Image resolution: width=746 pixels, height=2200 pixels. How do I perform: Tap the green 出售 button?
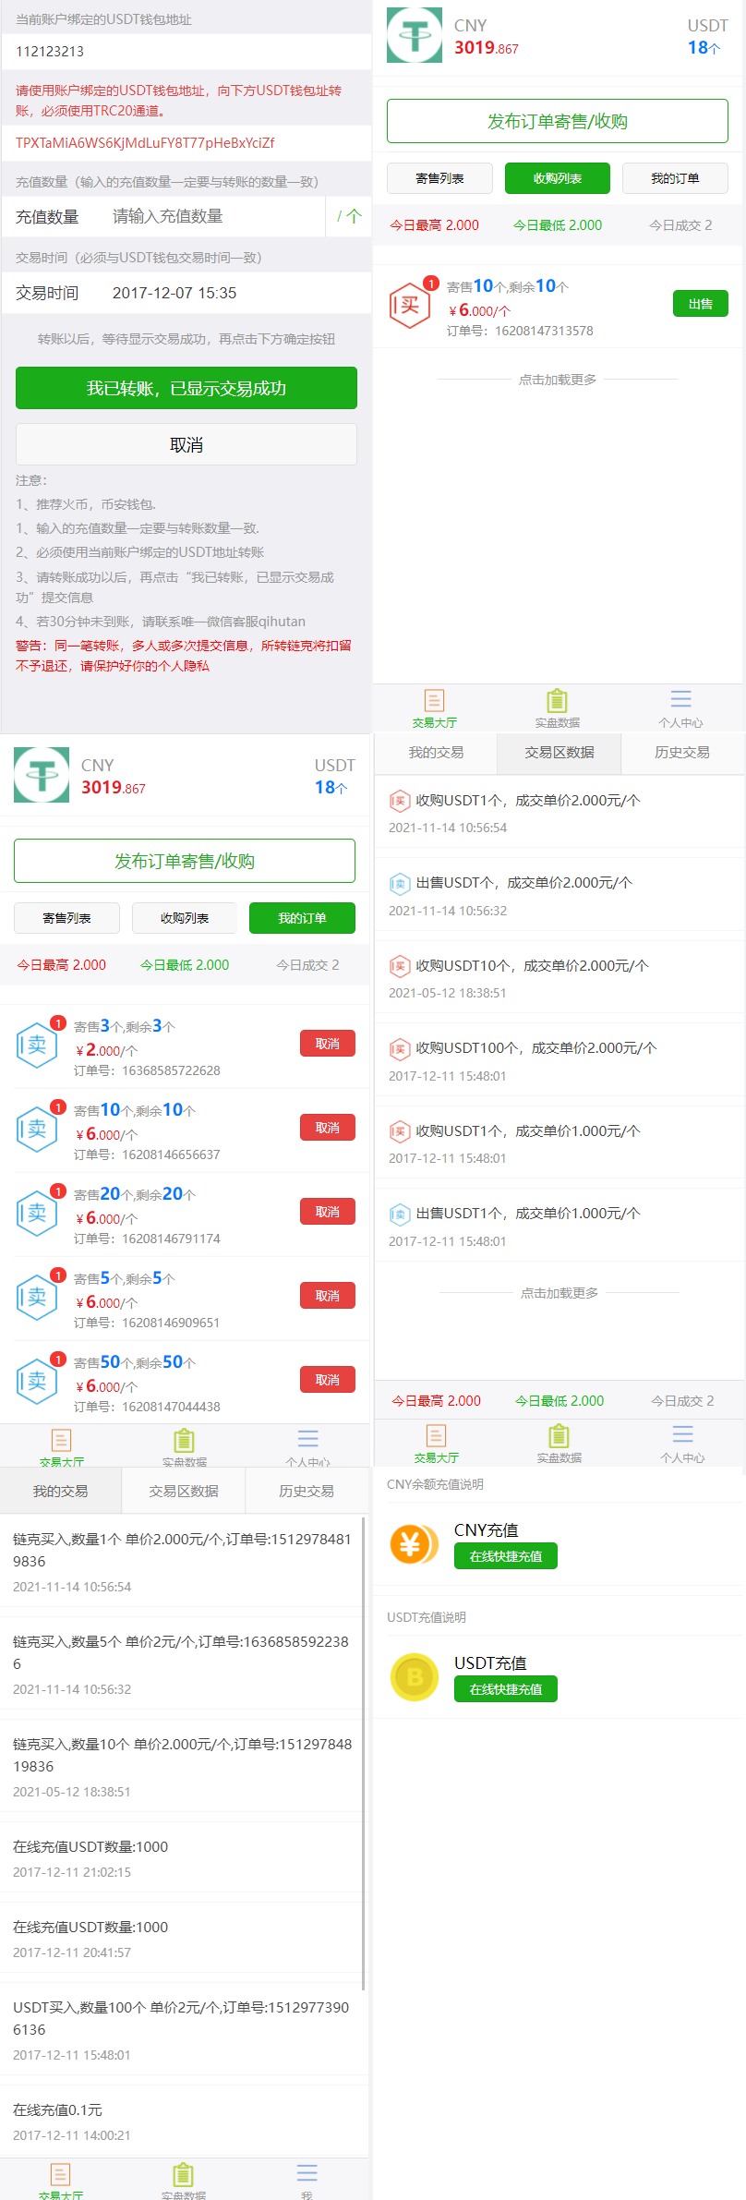700,304
